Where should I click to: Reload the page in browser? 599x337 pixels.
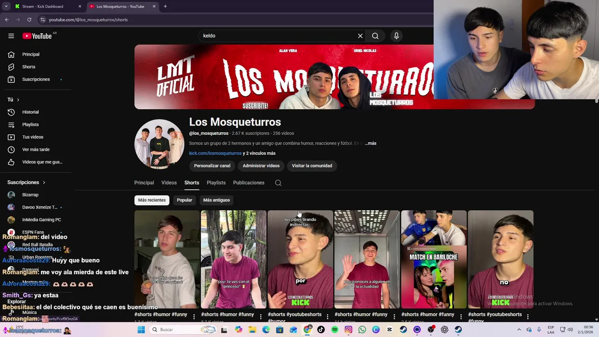[29, 20]
